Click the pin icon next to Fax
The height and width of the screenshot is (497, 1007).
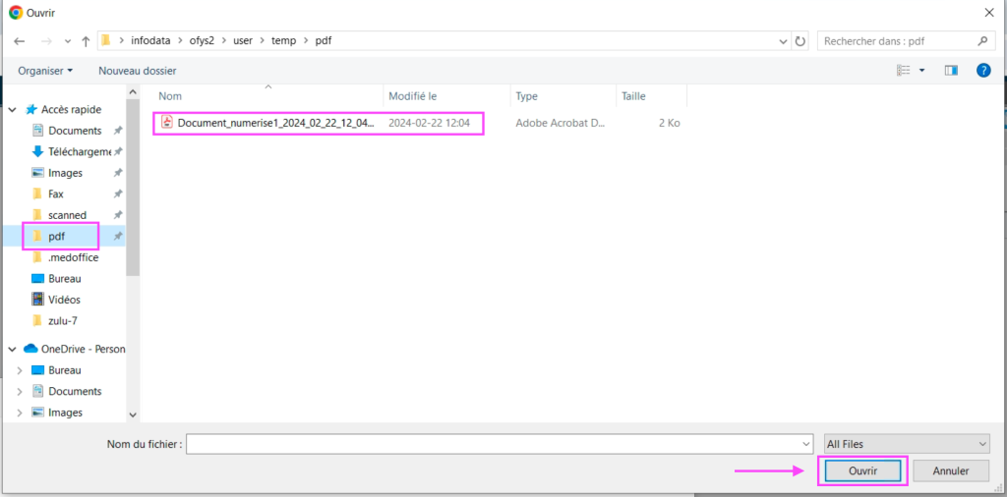[x=118, y=193]
